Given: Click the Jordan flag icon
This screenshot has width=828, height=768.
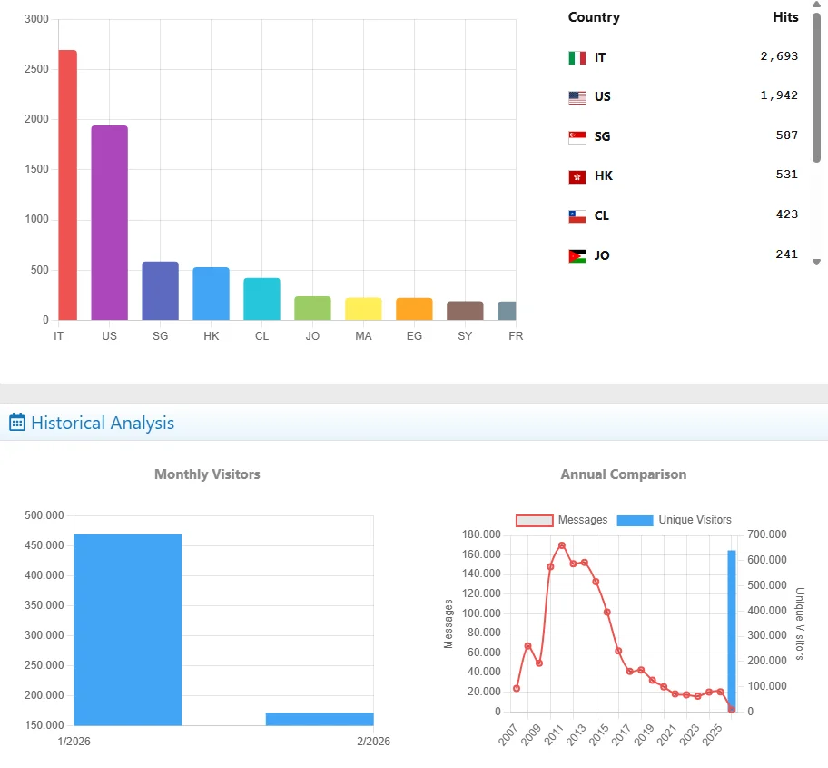Looking at the screenshot, I should (x=577, y=256).
